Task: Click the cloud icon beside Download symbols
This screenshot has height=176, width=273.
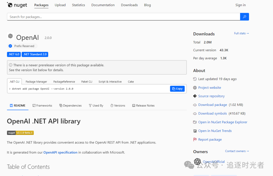Action: [195, 114]
